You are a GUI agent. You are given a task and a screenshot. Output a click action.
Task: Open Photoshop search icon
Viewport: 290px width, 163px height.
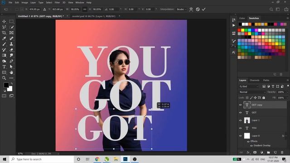pos(271,9)
